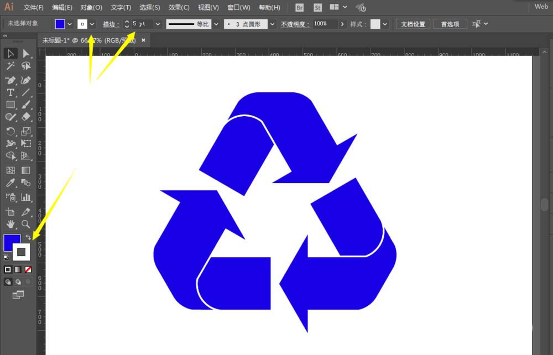Select the Artboard tool

(11, 212)
